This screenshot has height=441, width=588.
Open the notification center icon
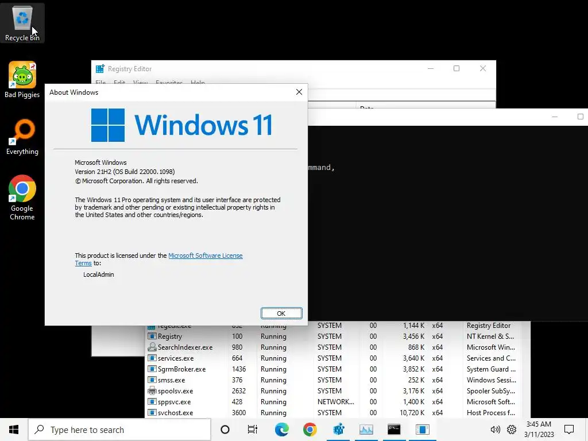click(x=569, y=430)
